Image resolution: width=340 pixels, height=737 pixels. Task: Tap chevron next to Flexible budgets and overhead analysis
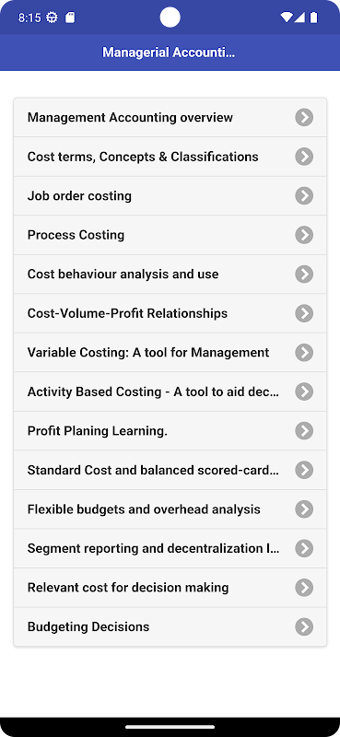pyautogui.click(x=304, y=509)
